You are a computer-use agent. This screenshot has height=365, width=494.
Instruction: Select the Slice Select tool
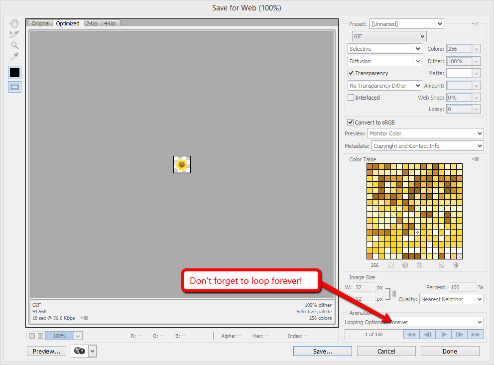click(x=14, y=34)
